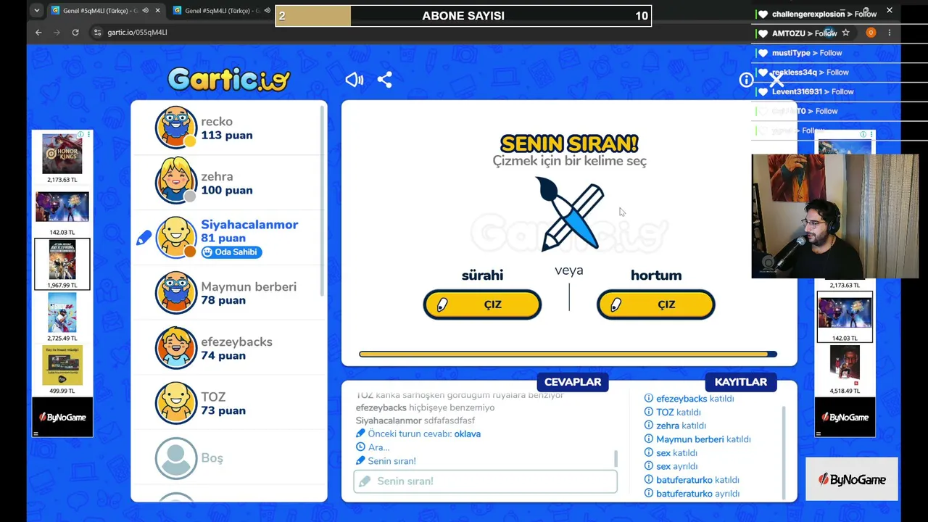Open the orange browser profile icon

[x=871, y=33]
